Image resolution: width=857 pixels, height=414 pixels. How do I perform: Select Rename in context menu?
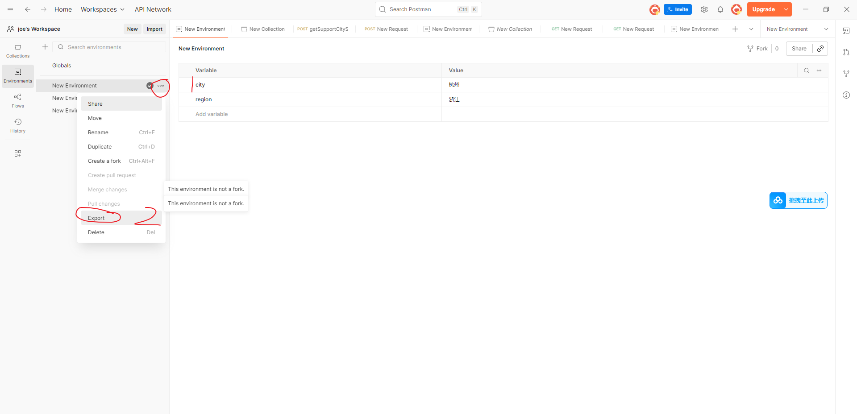tap(121, 132)
